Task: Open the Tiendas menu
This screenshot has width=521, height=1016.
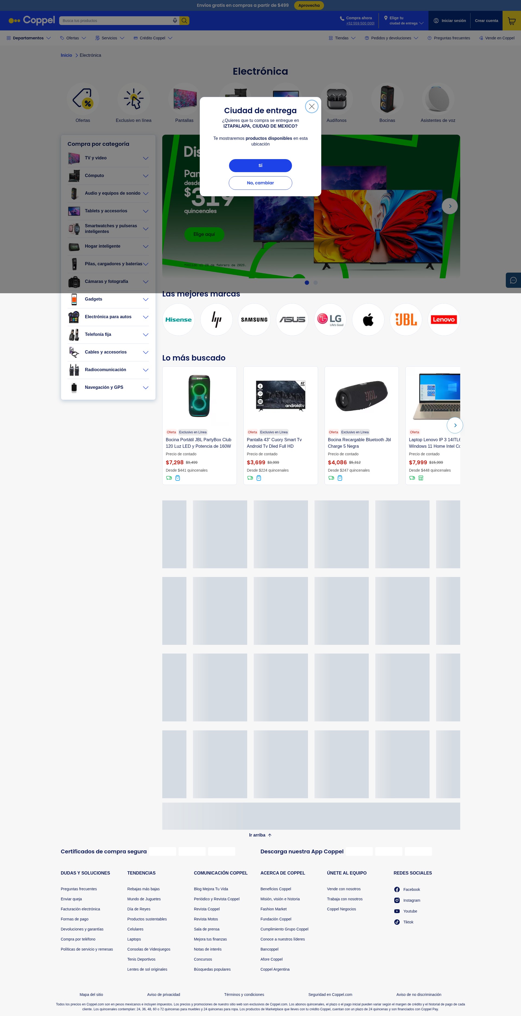Action: [342, 38]
